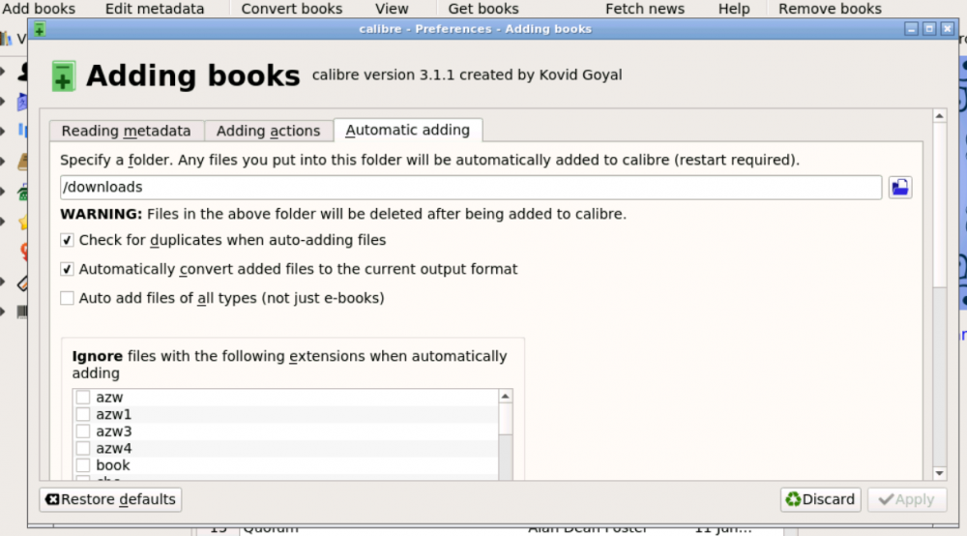Tick the book extension checkbox
Viewport: 967px width, 536px height.
pos(83,465)
